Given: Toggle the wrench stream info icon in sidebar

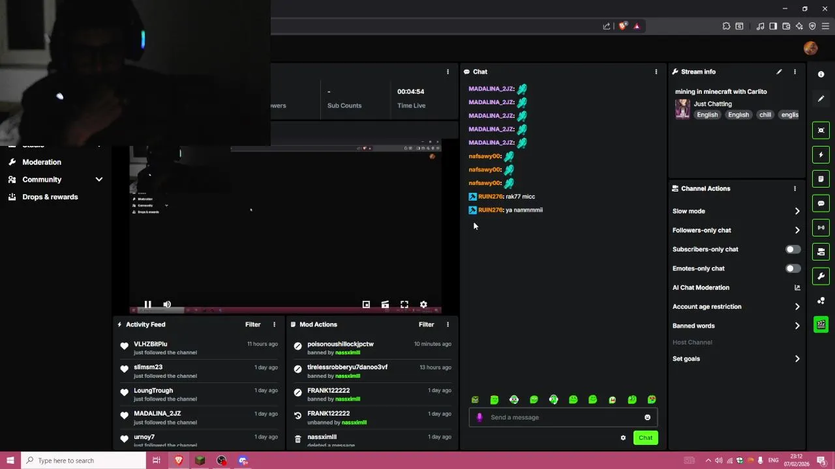Looking at the screenshot, I should pos(821,276).
